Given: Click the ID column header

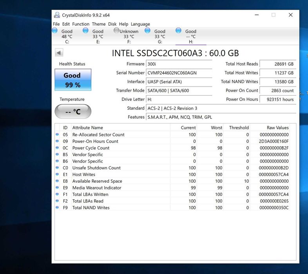Looking at the screenshot, I should [65, 127].
